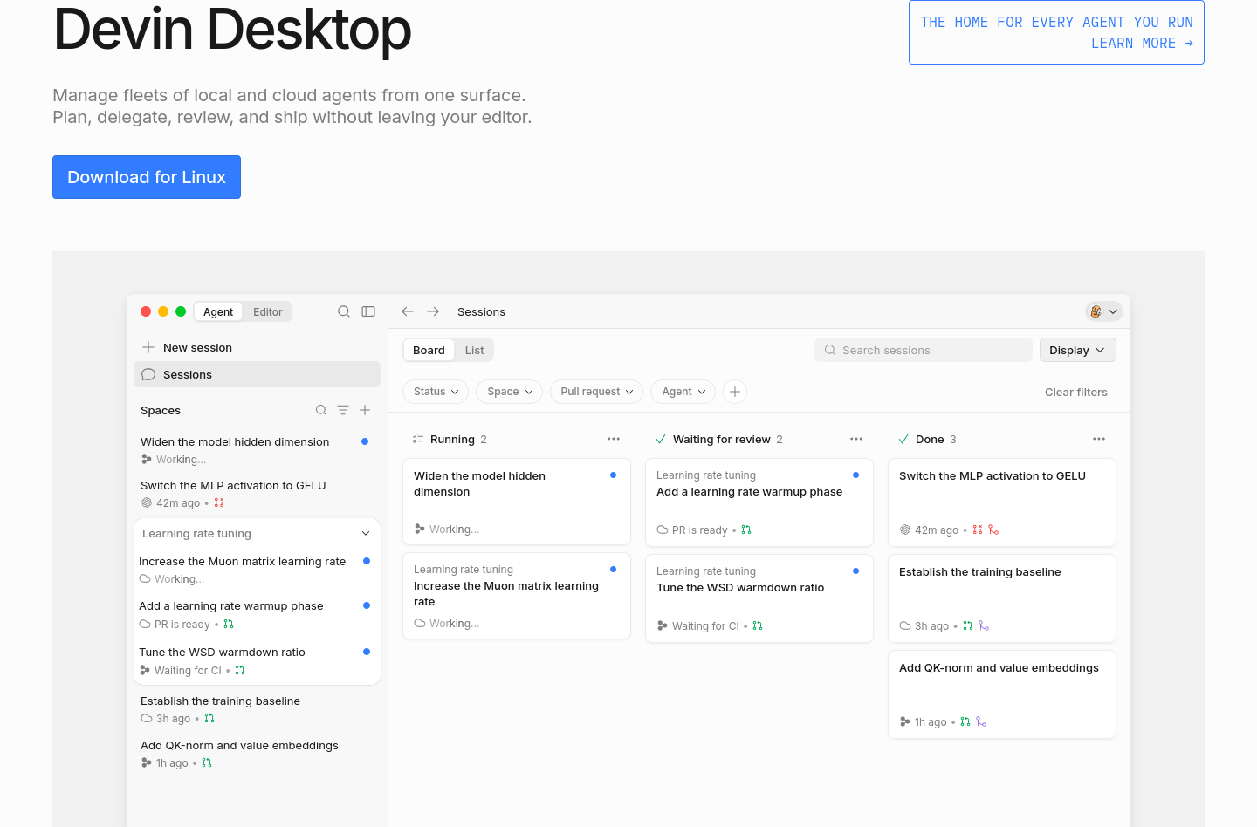Open the user avatar dropdown

click(x=1104, y=311)
